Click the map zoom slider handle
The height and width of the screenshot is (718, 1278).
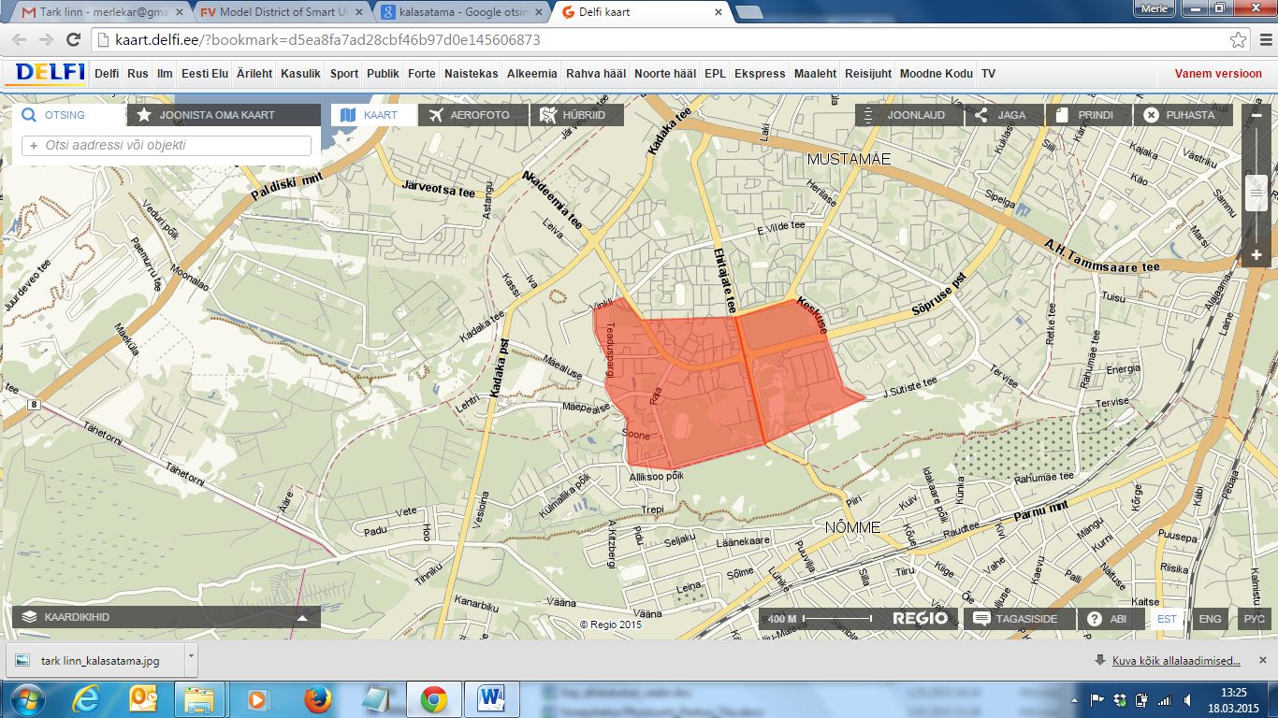pyautogui.click(x=1256, y=194)
